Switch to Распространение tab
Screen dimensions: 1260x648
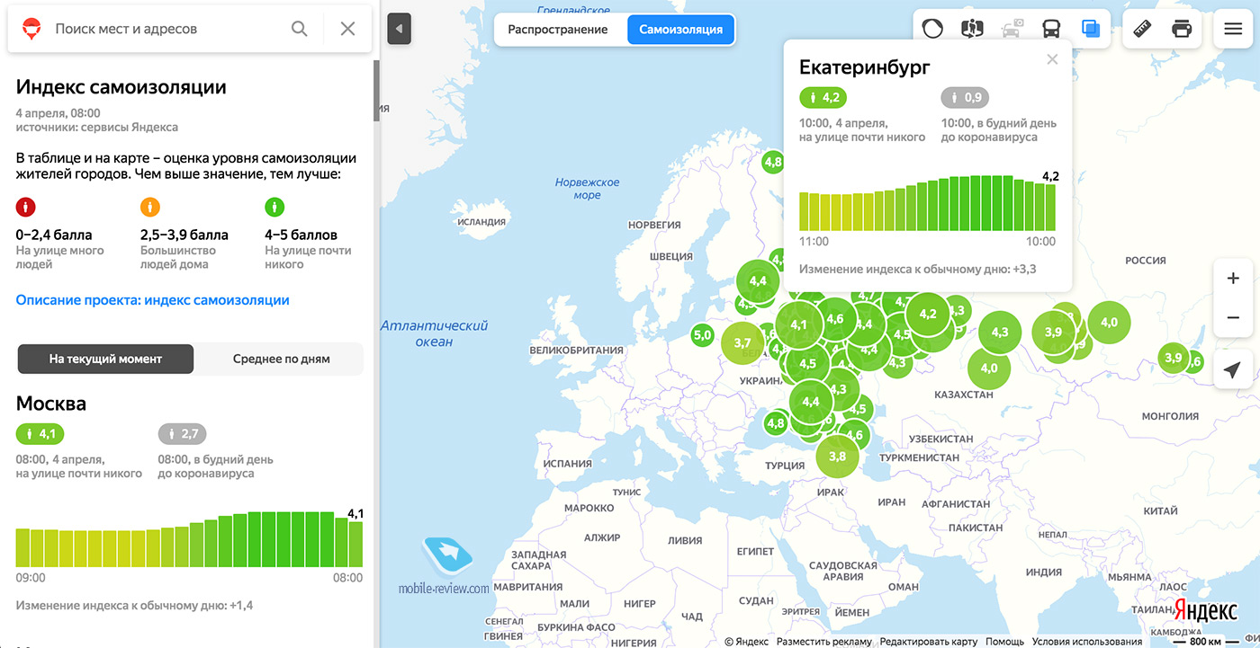(x=557, y=29)
